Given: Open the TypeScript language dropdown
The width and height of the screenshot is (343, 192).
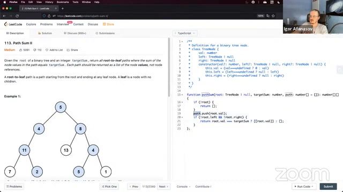Looking at the screenshot, I should [x=185, y=33].
